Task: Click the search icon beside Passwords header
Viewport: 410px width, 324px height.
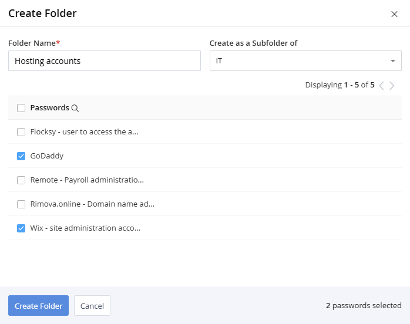Action: point(75,108)
